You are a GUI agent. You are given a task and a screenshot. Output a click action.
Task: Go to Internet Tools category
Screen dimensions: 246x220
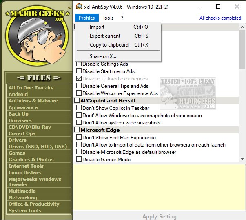[x=26, y=166]
